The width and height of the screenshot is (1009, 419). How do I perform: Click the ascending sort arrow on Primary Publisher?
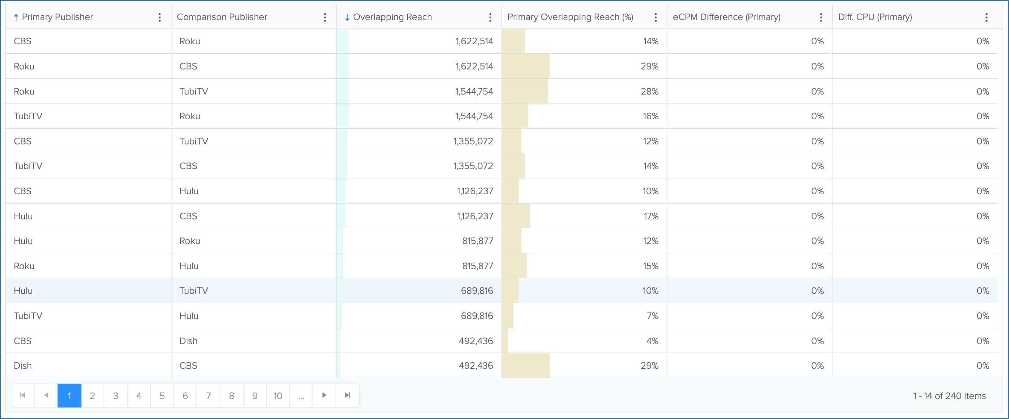(x=15, y=17)
